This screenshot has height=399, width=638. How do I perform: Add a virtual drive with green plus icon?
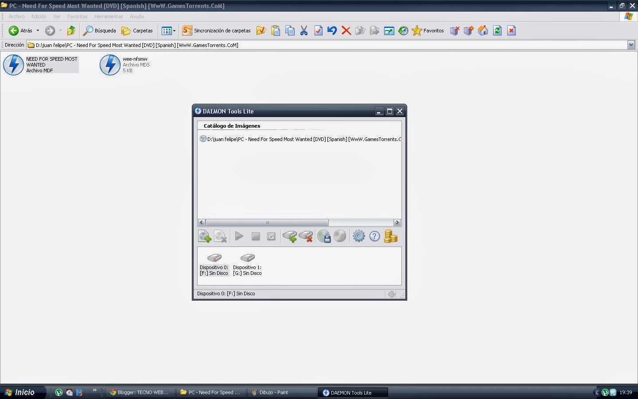point(290,236)
